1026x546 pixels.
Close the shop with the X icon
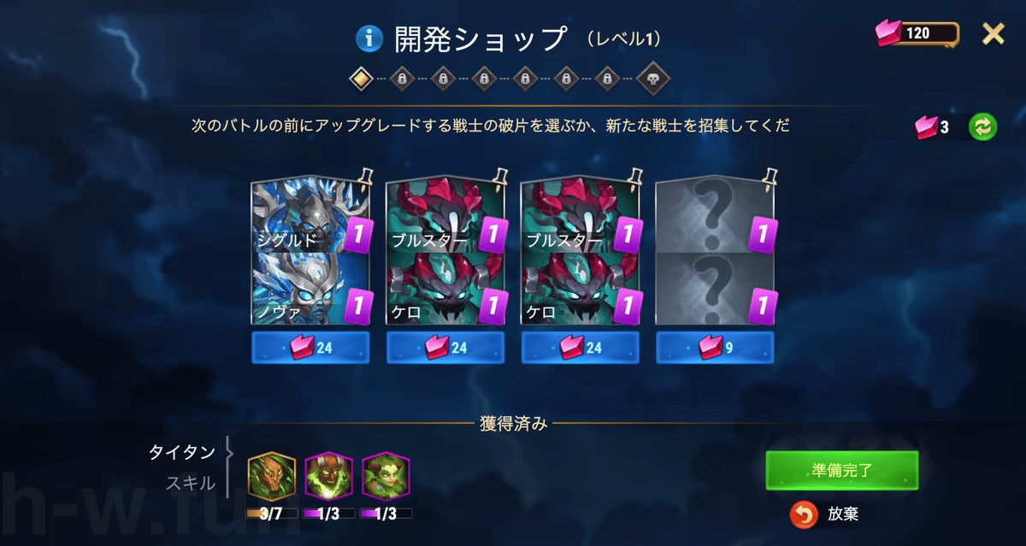(993, 33)
